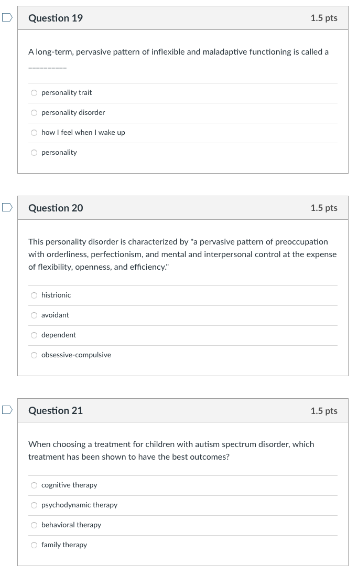Pick the 'personality' answer choice

pos(34,152)
